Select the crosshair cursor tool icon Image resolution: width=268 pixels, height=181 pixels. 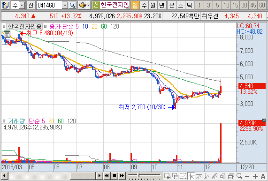pos(191,176)
